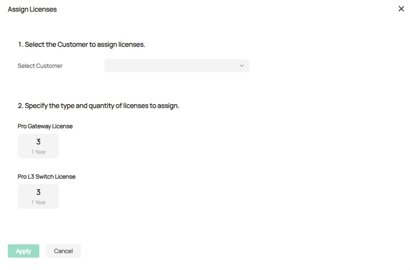Click the Select Customer field label
This screenshot has width=410, height=270.
40,66
